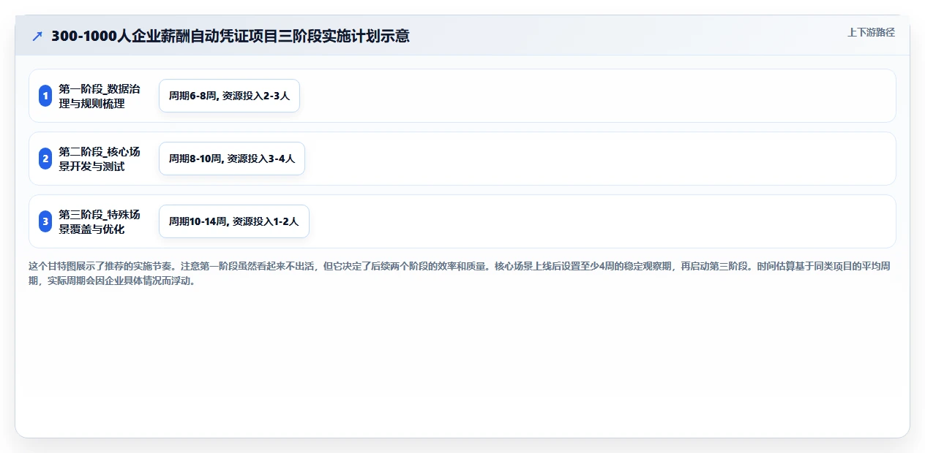The height and width of the screenshot is (453, 925).
Task: Click the diagonal arrow icon beside the title
Action: 37,36
